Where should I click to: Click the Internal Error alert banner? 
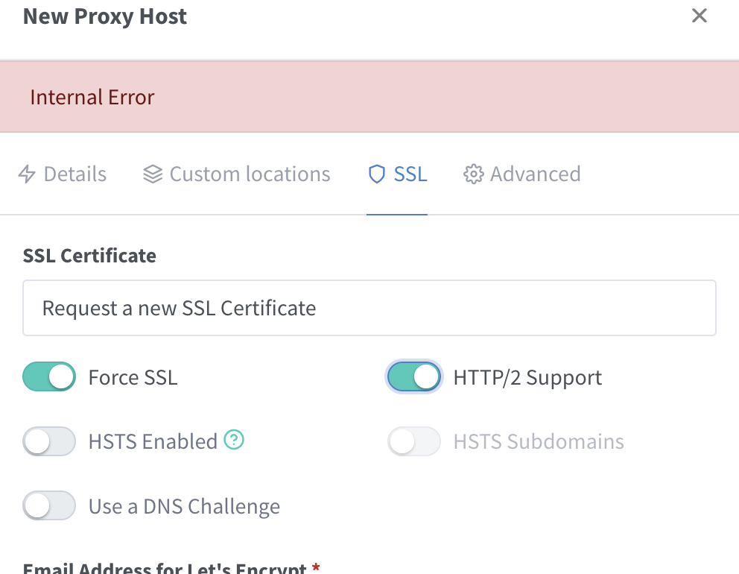(369, 98)
